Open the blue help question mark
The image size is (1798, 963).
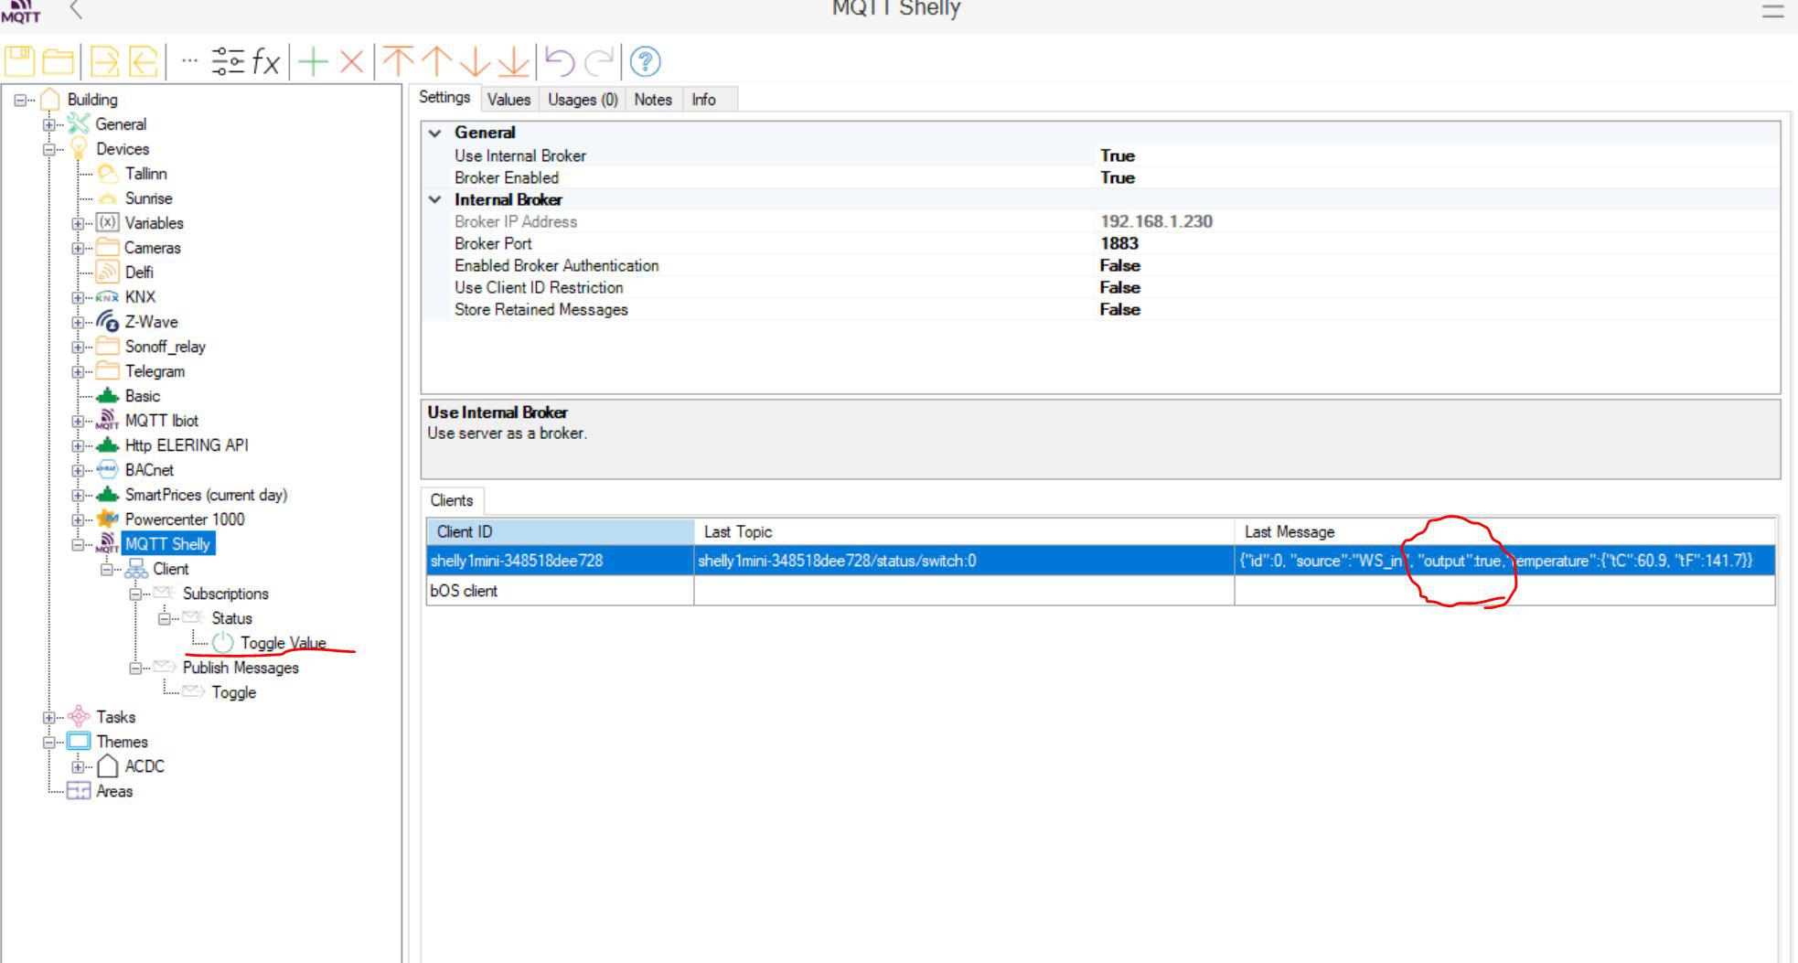(645, 61)
